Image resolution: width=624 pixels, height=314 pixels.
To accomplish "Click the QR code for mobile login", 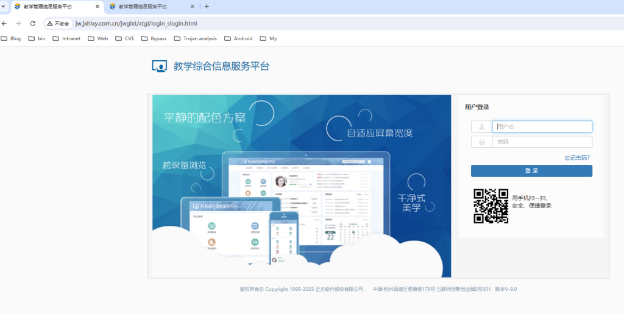I will 491,206.
